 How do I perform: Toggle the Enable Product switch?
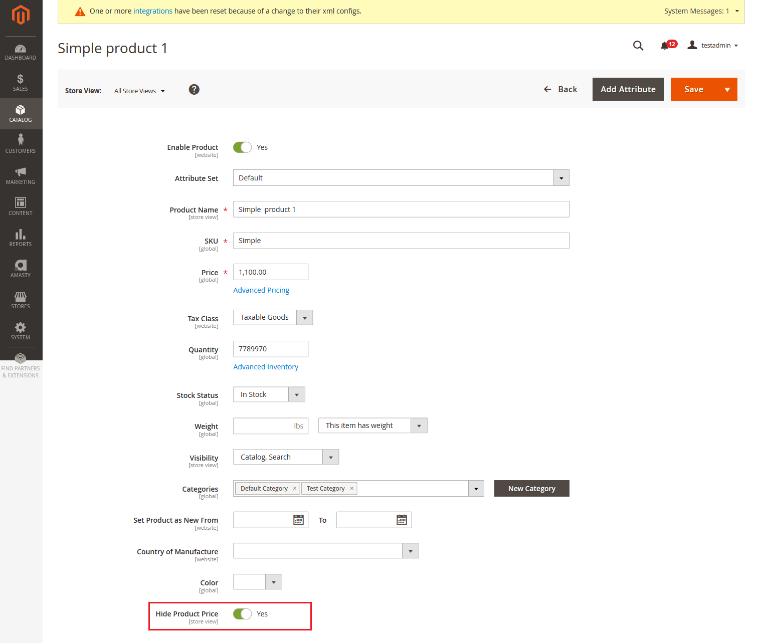pos(243,147)
